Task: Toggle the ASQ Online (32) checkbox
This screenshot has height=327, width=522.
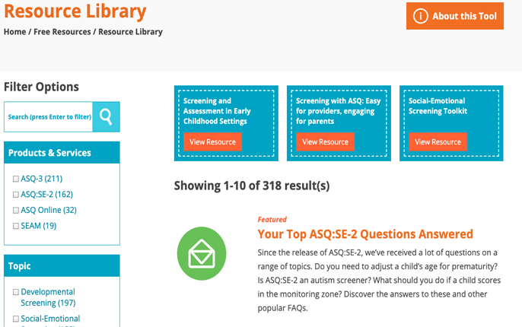Action: (x=16, y=210)
